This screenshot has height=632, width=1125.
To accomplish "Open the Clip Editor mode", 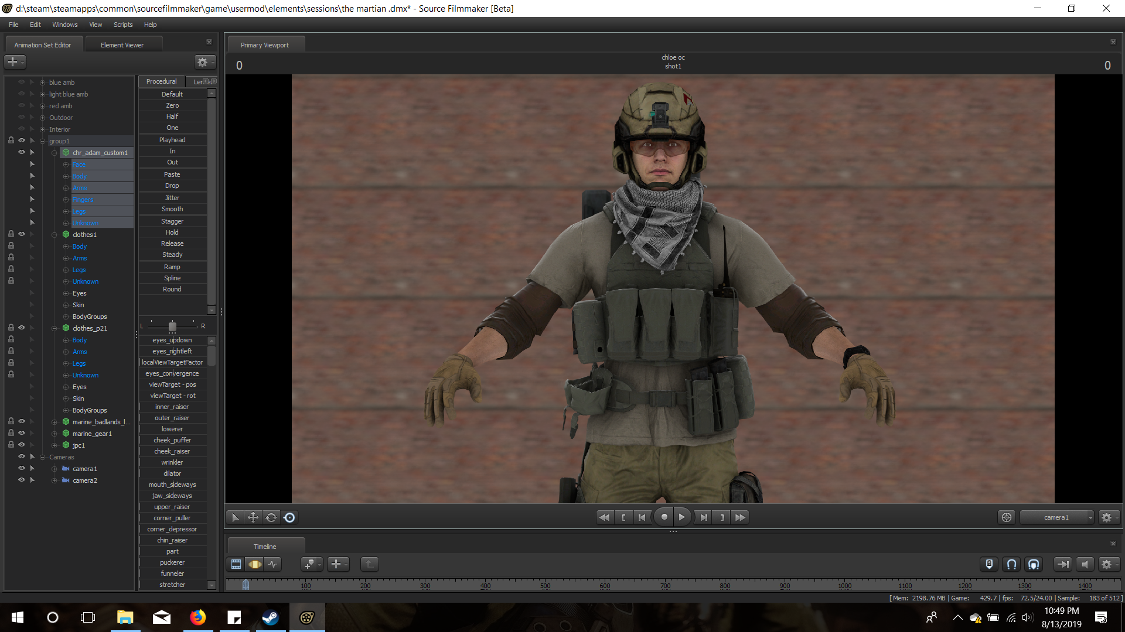I will (x=236, y=564).
